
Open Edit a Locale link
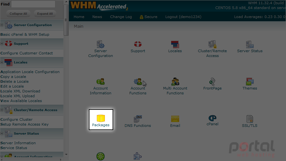(x=12, y=86)
